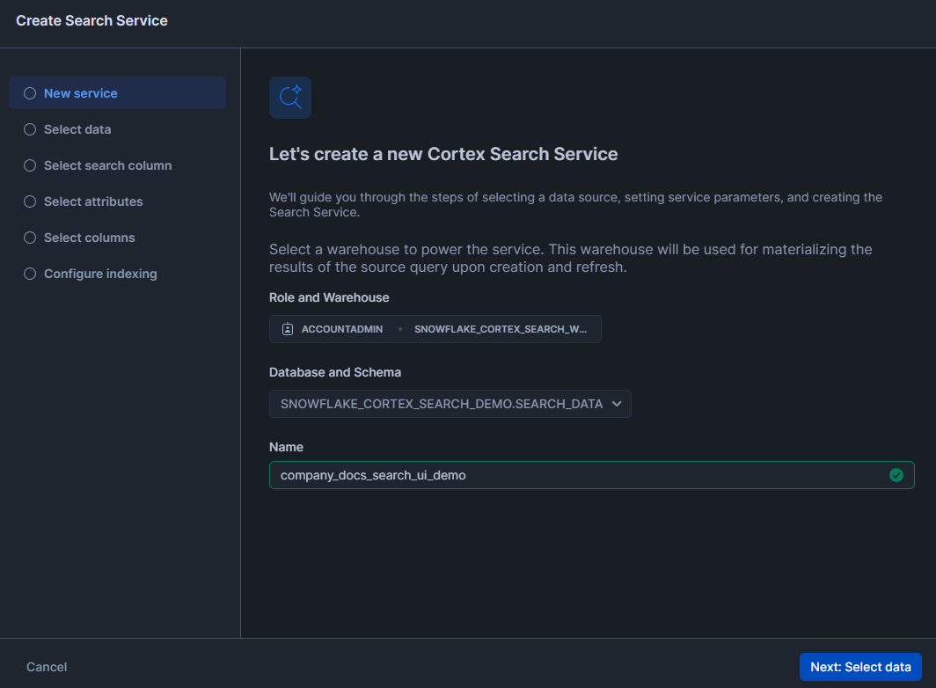Click the Cortex Search magnifier sparkle icon
Image resolution: width=936 pixels, height=688 pixels.
click(290, 98)
